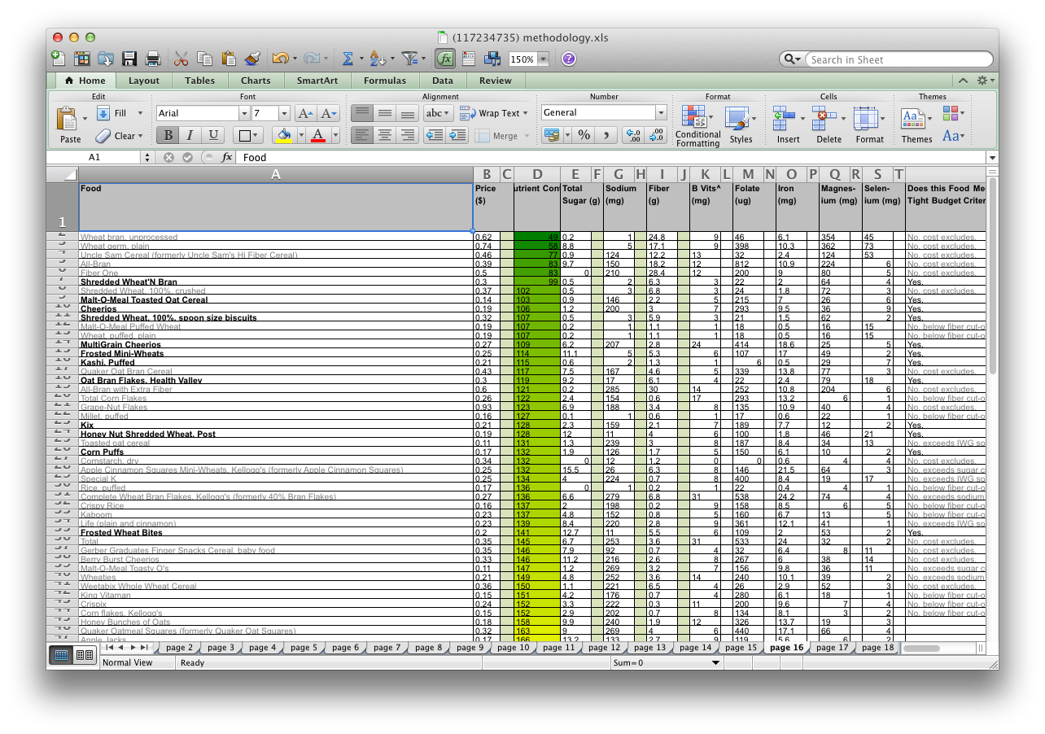Apply percent style to cells
Image resolution: width=1045 pixels, height=734 pixels.
coord(584,135)
